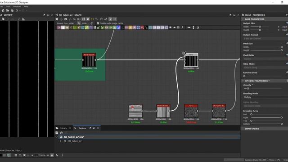Screen dimensions: 288x162
Task: Click the Save all icon in main toolbar
Action: (12, 11)
